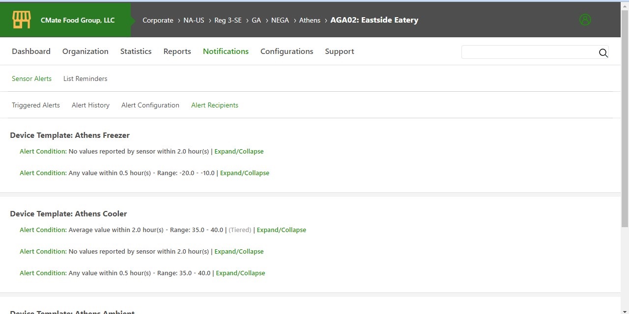Viewport: 629px width, 314px height.
Task: Select the Alert Configuration tab
Action: click(x=150, y=105)
